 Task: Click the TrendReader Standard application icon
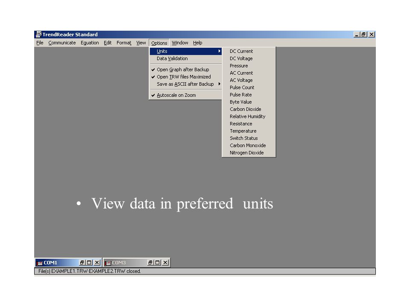pos(39,34)
